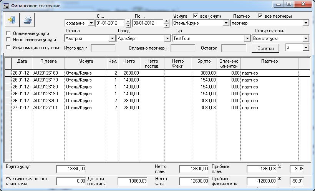Check 'Информация по путевке' option
This screenshot has width=315, height=191.
[8, 48]
